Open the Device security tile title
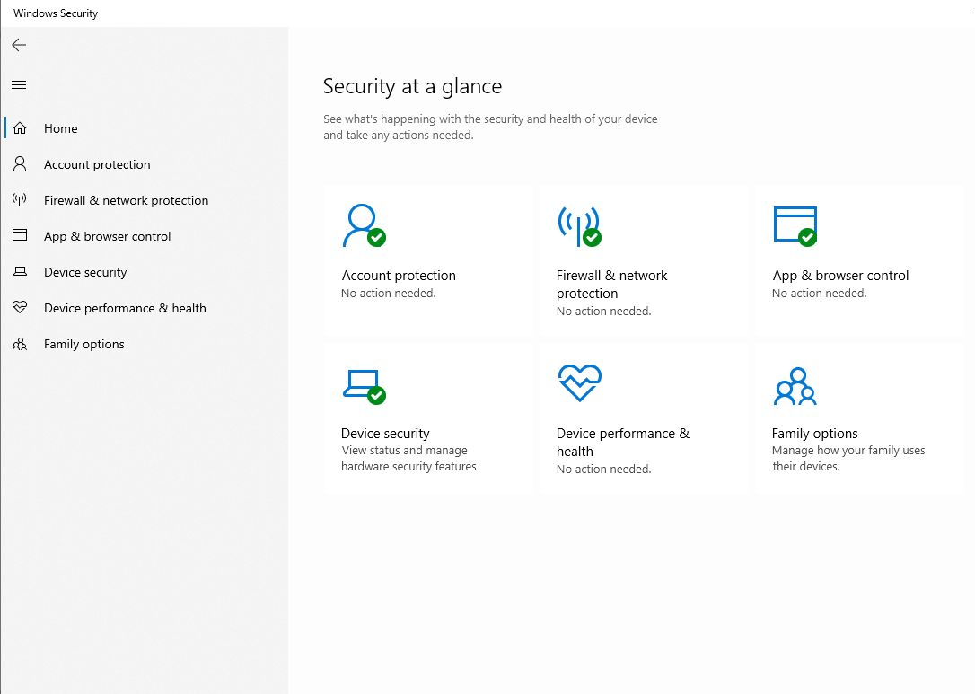This screenshot has width=975, height=694. click(x=385, y=434)
